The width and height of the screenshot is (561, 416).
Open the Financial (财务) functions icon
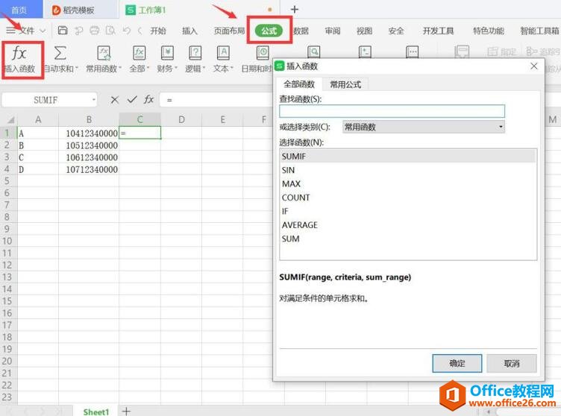pos(167,53)
